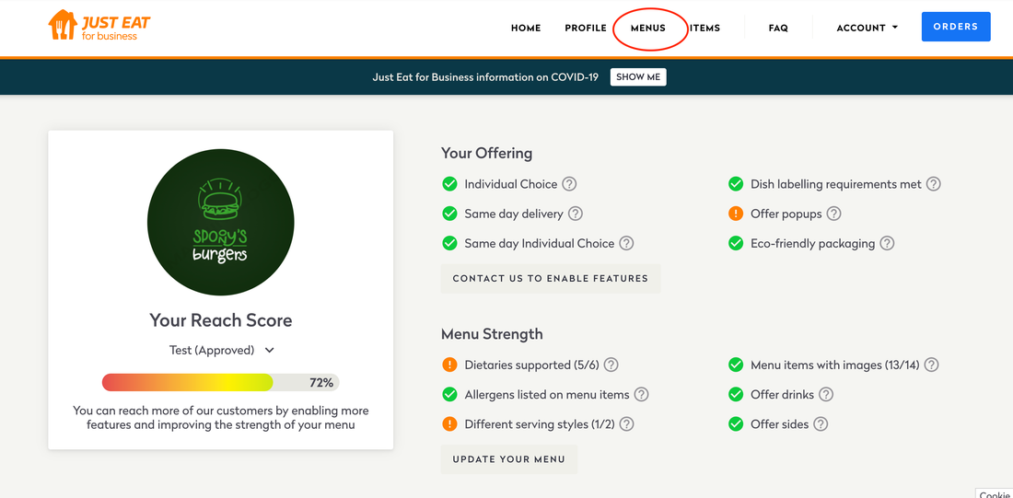Click Show Me on COVID-19 banner
This screenshot has width=1013, height=498.
pyautogui.click(x=638, y=77)
